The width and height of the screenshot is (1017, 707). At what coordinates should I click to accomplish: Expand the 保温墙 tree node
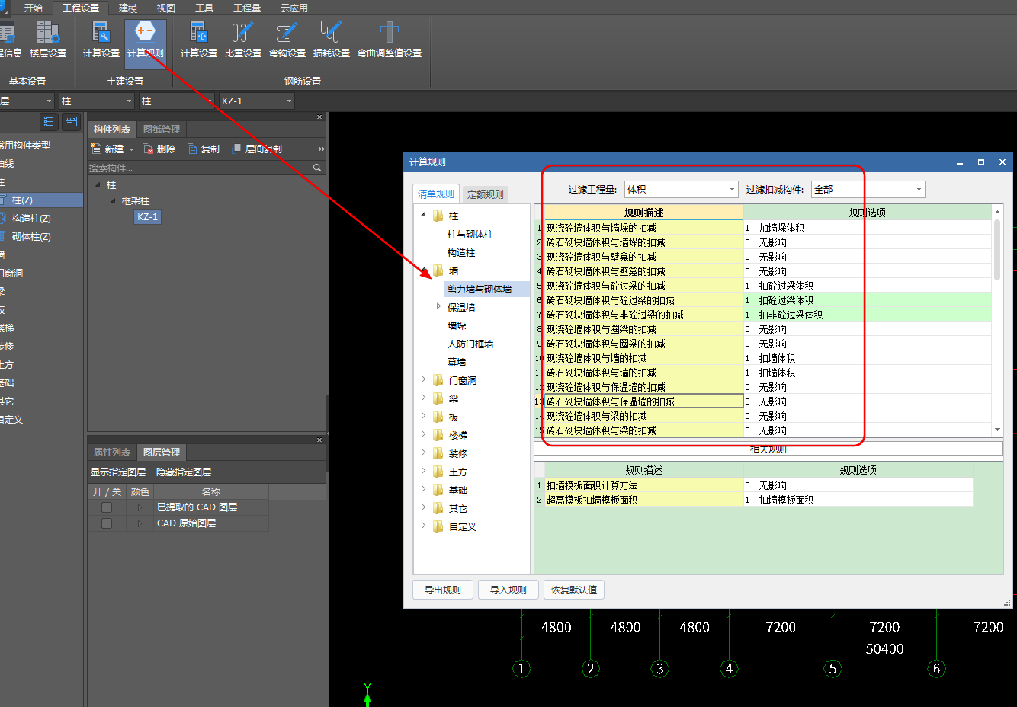tap(438, 306)
